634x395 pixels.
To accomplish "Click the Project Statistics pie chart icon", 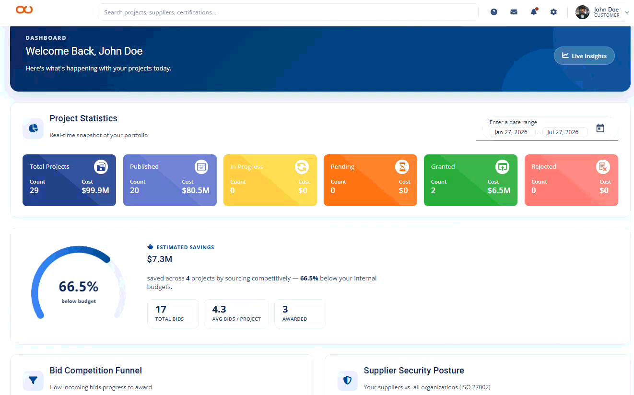I will point(33,128).
